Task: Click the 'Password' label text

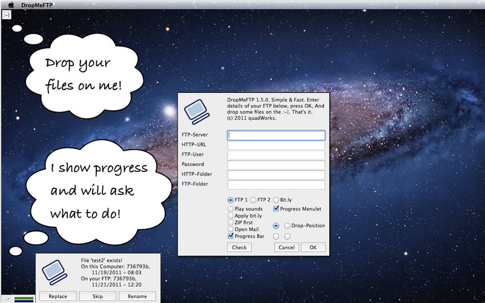Action: pyautogui.click(x=193, y=164)
